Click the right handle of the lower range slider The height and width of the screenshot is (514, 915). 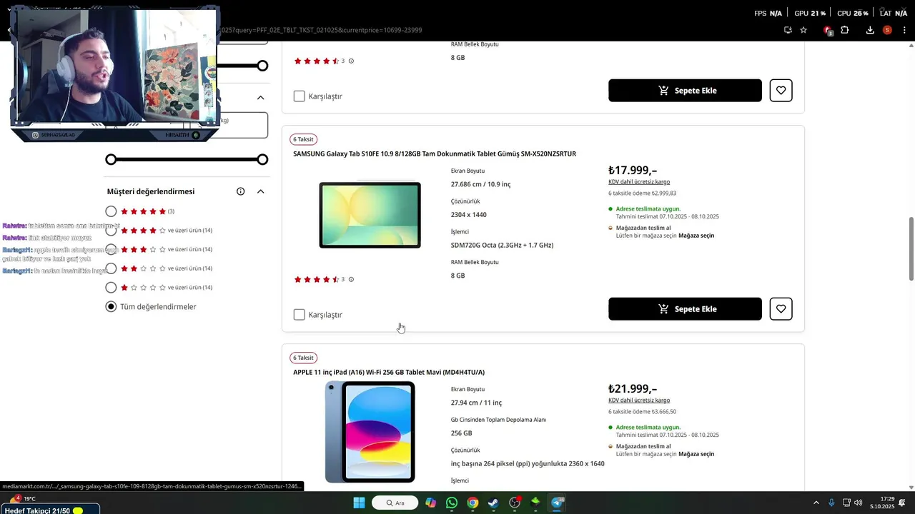point(262,159)
